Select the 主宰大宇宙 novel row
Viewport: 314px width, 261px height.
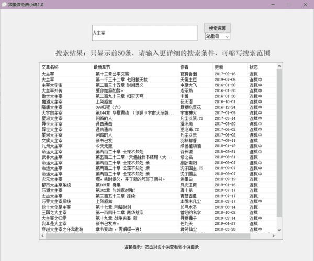coord(158,85)
